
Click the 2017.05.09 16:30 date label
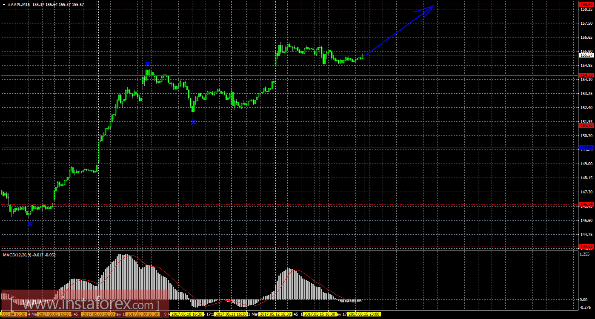(x=143, y=314)
